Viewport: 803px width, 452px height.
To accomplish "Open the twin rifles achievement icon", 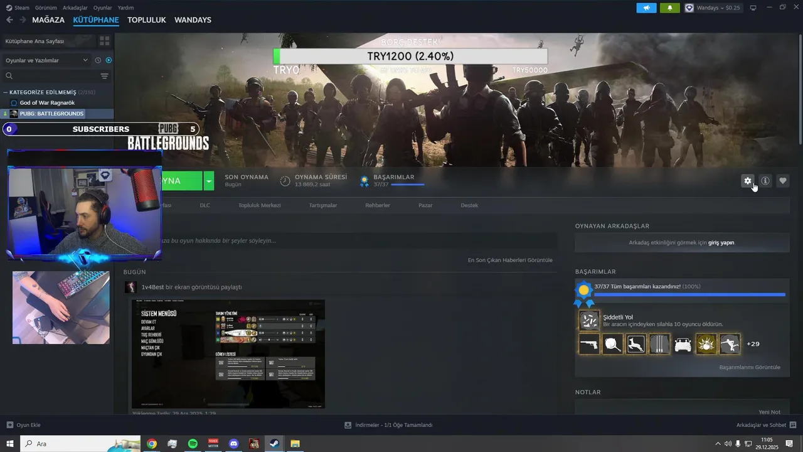I will pos(659,344).
